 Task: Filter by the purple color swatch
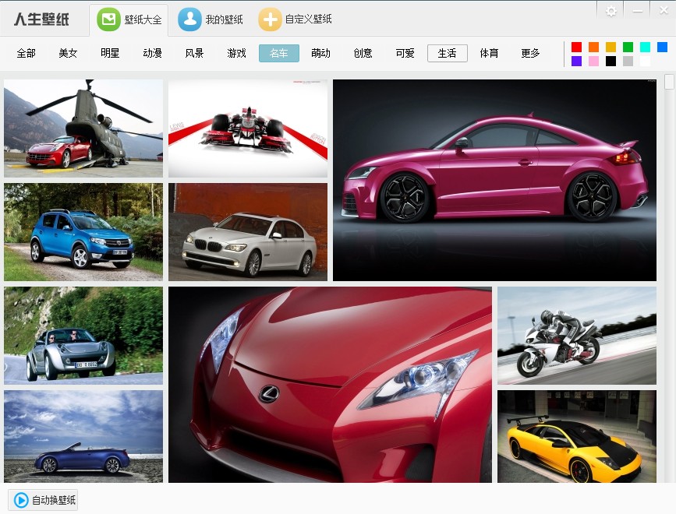[x=576, y=61]
